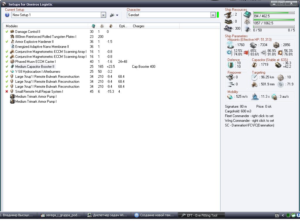Image resolution: width=300 pixels, height=223 pixels.
Task: Click Wing Commander - right click to set
Action: [250, 121]
